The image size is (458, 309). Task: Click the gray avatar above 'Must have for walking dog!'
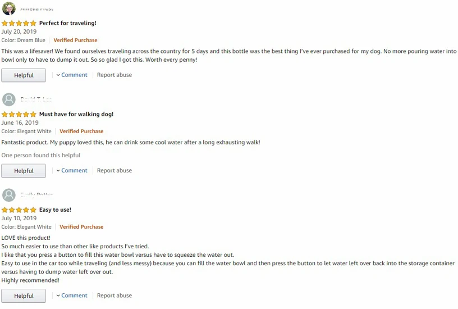click(8, 99)
